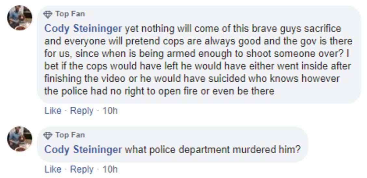Screen dimensions: 367x178
Task: Click the line starting 'and everyone will pretend cops'
Action: pyautogui.click(x=199, y=41)
